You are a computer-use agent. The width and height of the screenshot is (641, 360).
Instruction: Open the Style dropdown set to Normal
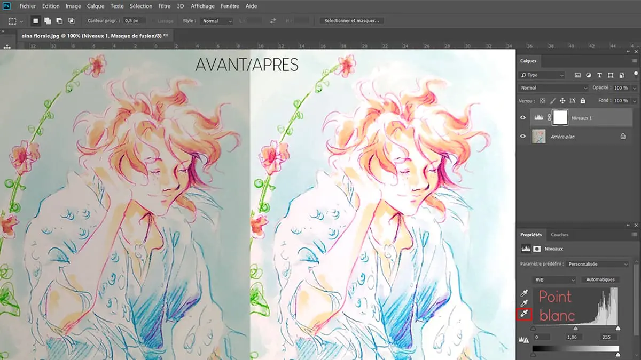[217, 21]
